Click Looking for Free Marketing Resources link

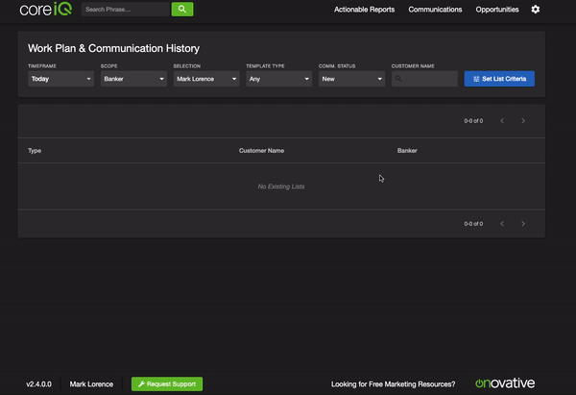tap(393, 384)
